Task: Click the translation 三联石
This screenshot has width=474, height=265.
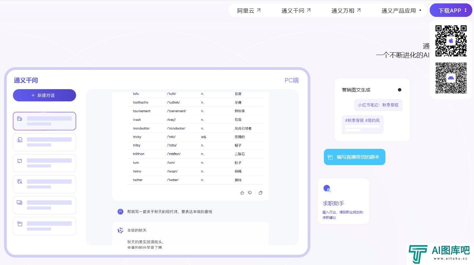Action: [x=240, y=154]
